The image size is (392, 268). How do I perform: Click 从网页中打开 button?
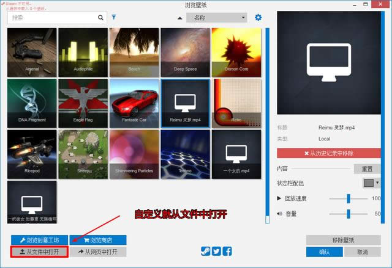(x=98, y=252)
